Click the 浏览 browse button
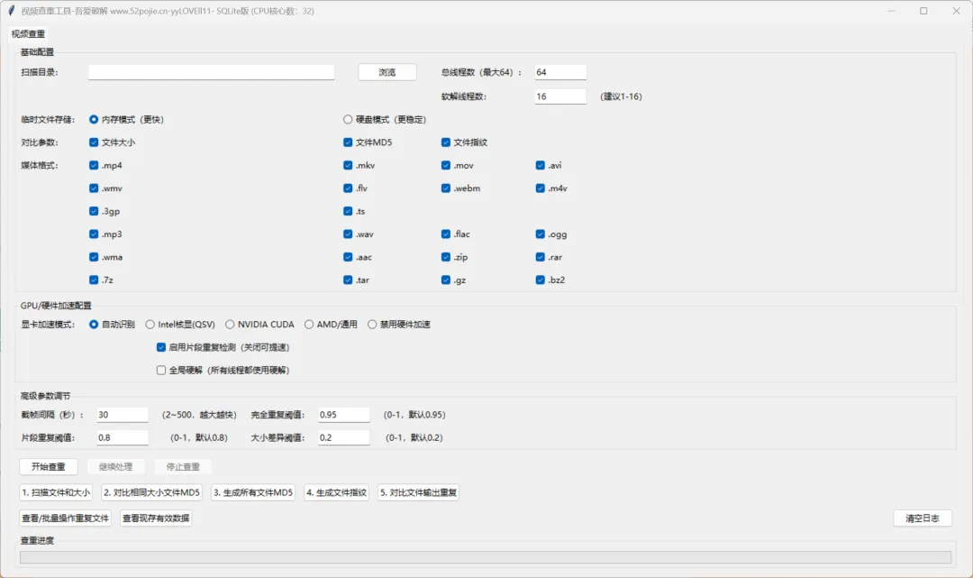 pos(387,72)
